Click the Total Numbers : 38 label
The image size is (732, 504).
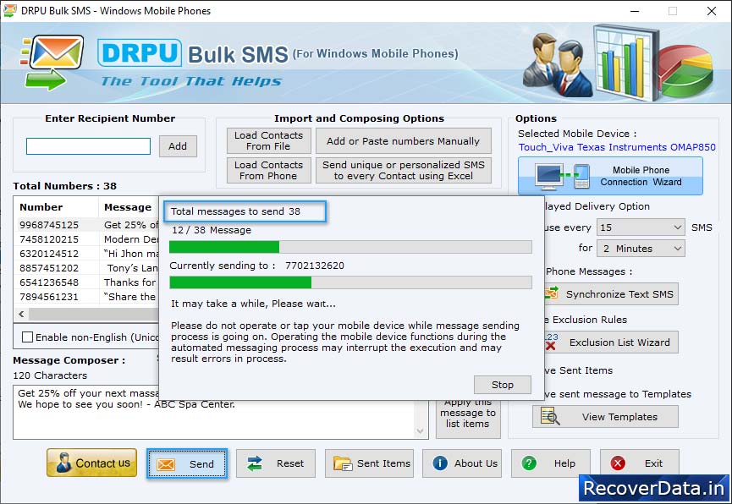pyautogui.click(x=64, y=186)
